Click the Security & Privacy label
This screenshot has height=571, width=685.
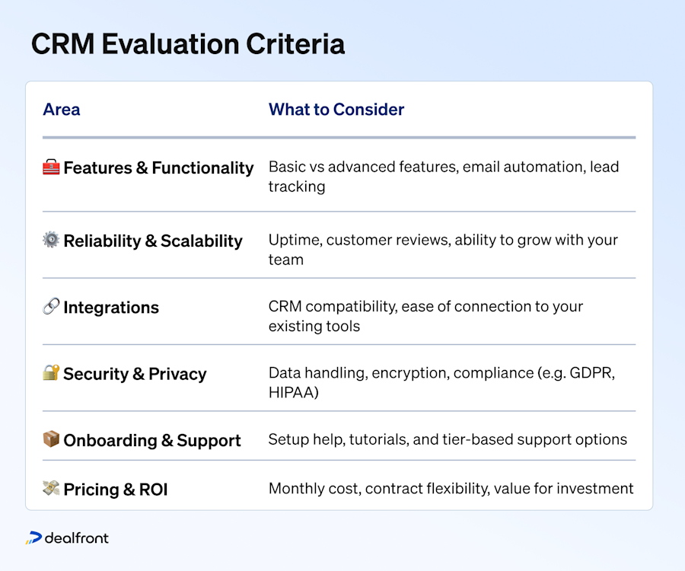[x=135, y=374]
